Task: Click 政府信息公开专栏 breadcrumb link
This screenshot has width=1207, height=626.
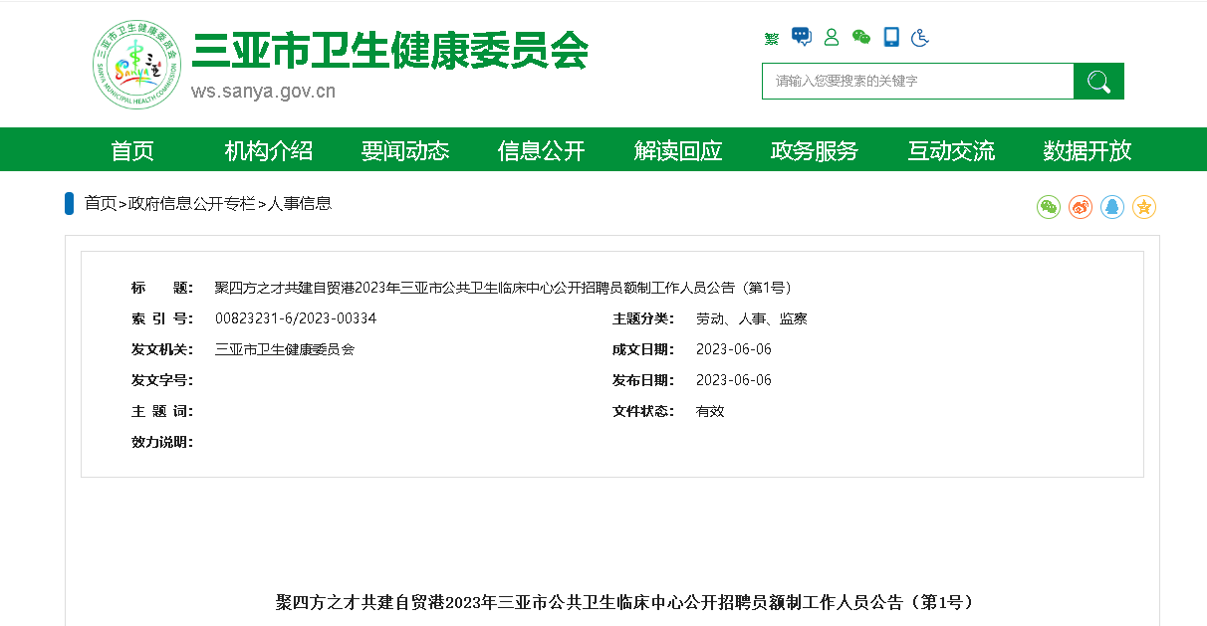Action: click(192, 204)
